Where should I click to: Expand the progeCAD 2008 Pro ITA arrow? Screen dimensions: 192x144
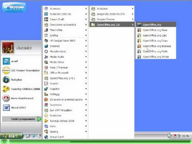[133, 14]
